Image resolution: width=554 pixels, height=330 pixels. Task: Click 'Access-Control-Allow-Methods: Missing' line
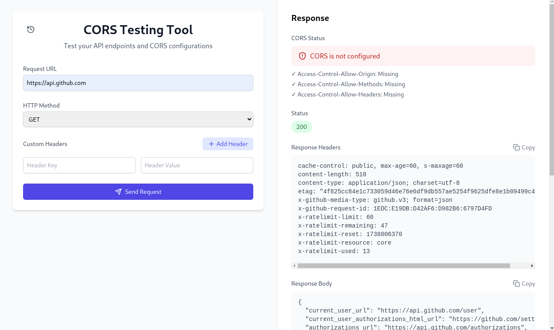click(348, 84)
